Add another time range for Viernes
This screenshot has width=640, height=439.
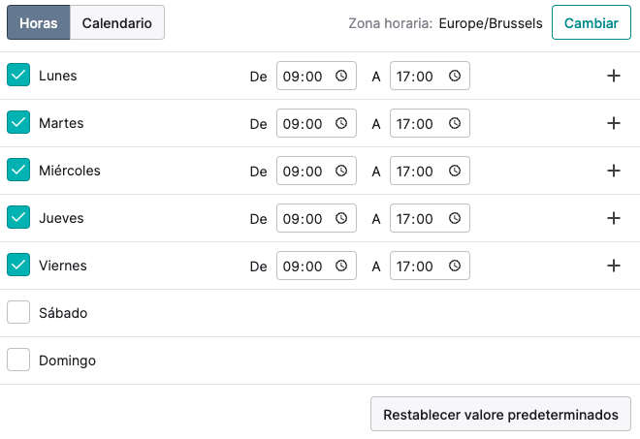(614, 266)
